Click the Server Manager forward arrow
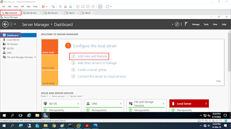 coord(11,24)
